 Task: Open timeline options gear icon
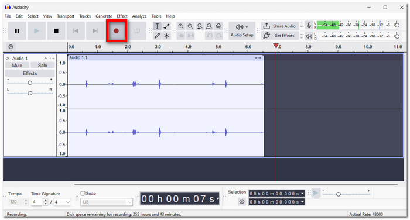click(x=11, y=47)
